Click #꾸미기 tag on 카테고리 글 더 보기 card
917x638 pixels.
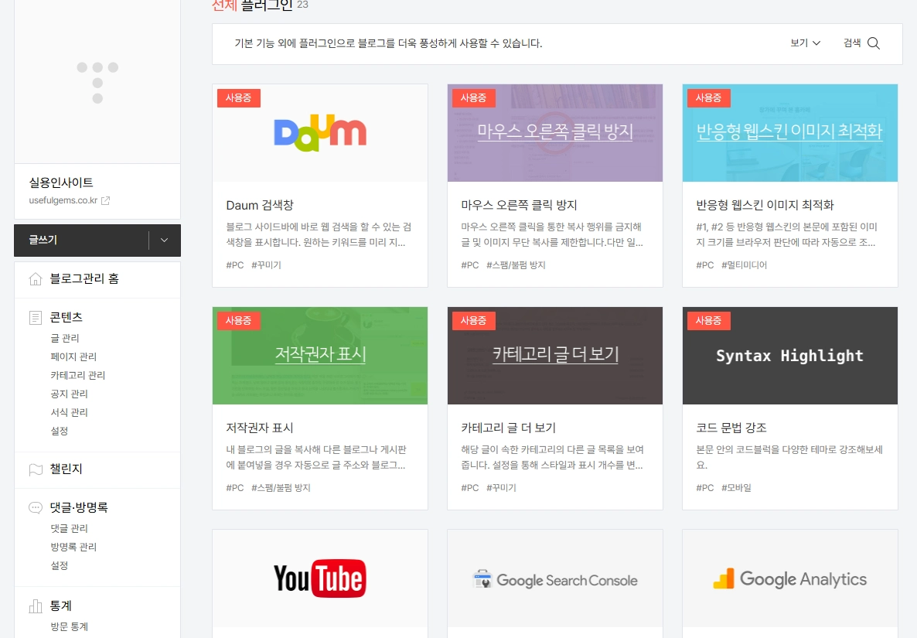(x=501, y=488)
